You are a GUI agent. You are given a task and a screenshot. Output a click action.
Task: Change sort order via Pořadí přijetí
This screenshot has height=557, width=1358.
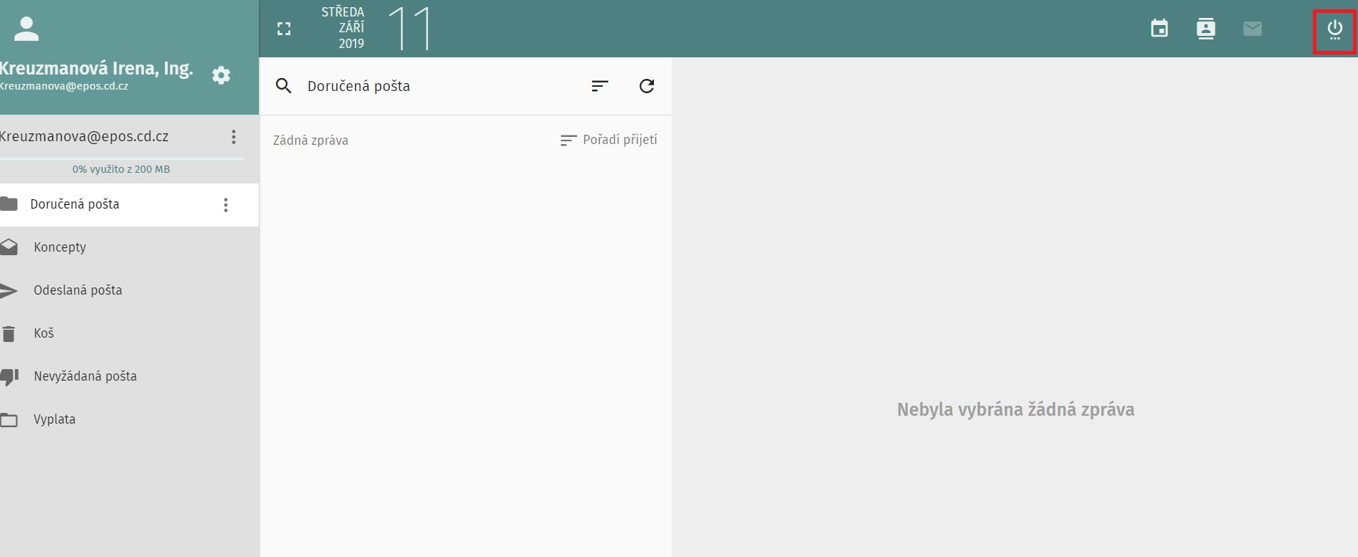(609, 140)
